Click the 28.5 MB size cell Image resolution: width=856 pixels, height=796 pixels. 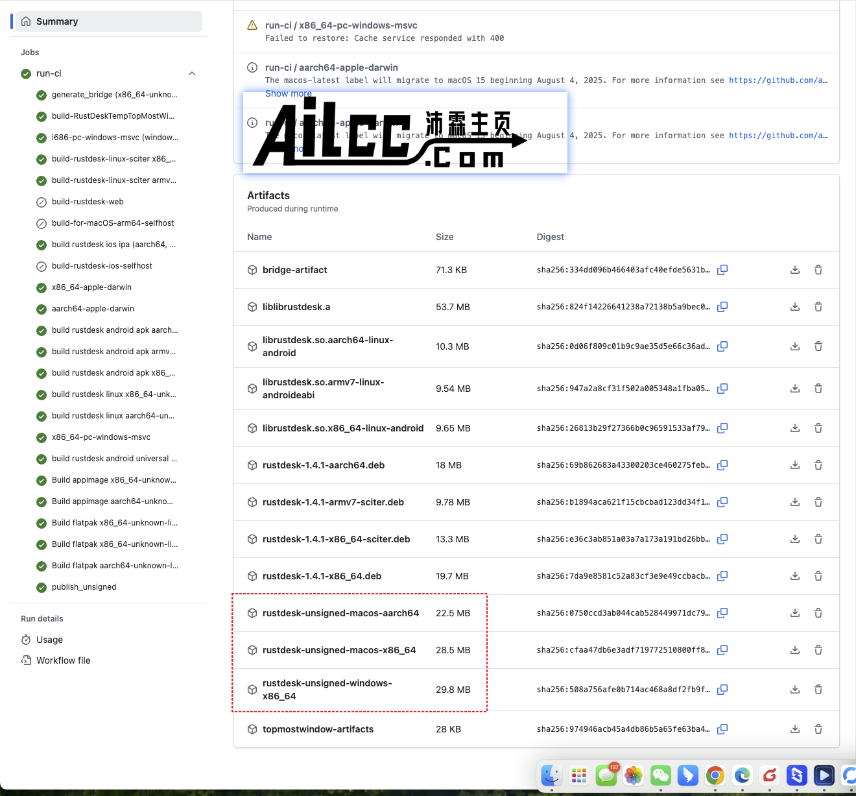(453, 650)
